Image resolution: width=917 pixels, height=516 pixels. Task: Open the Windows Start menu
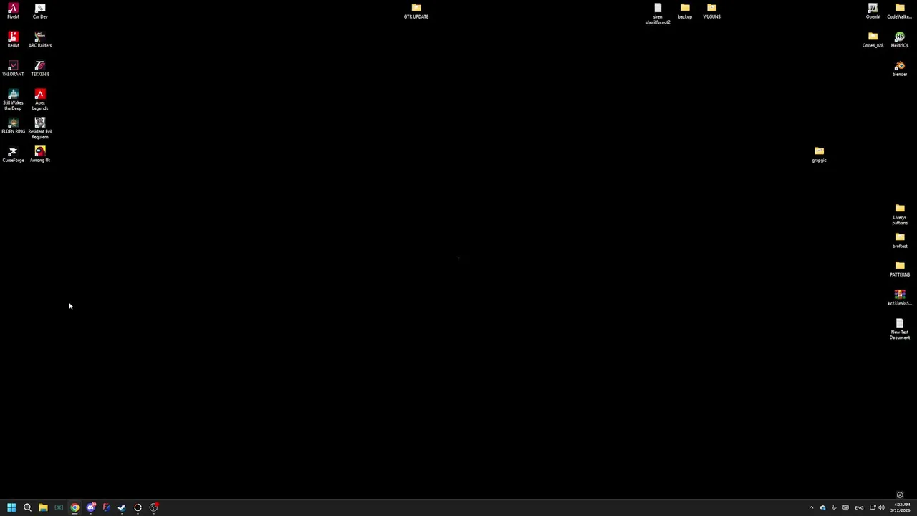point(11,507)
